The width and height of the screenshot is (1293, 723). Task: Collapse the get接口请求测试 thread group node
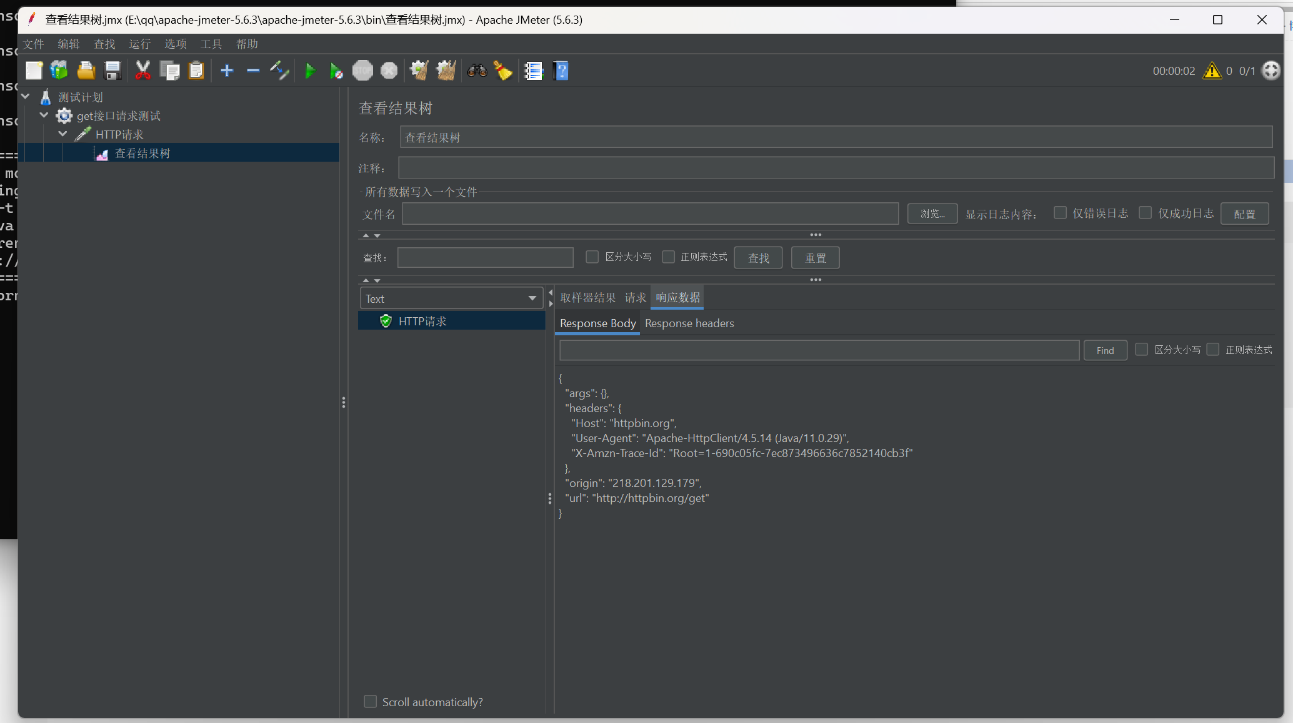pos(44,116)
